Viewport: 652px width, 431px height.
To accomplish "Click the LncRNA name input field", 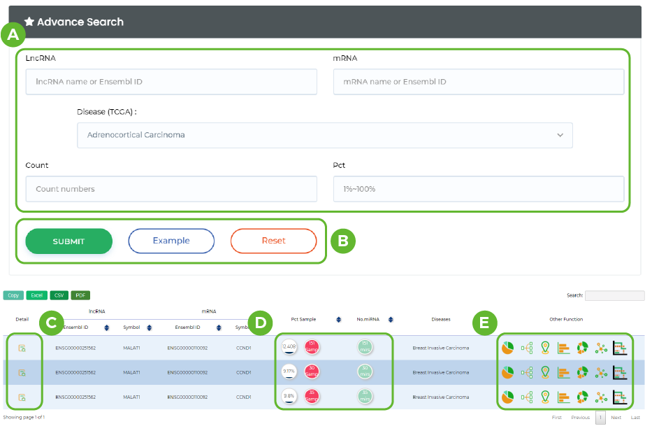I will (171, 82).
